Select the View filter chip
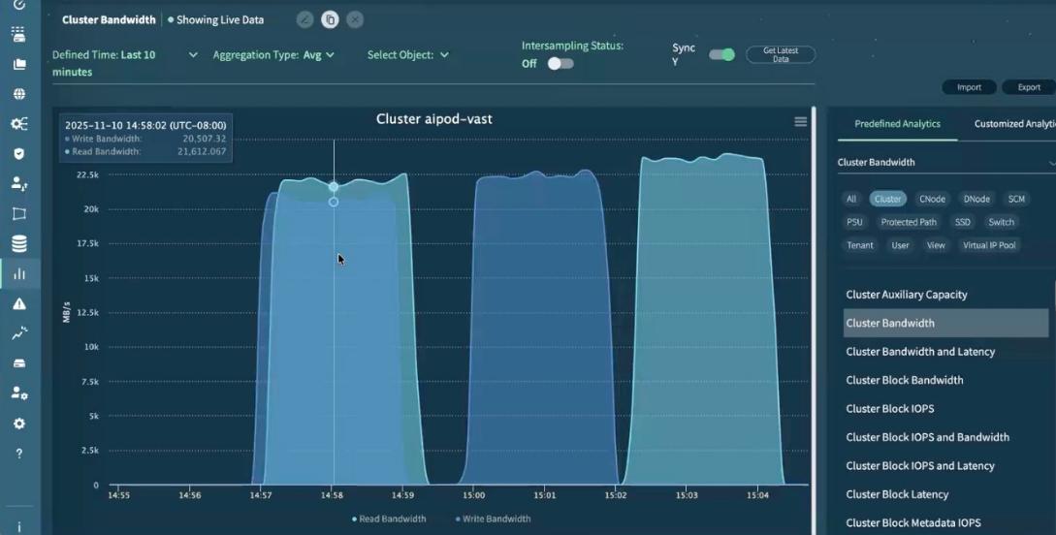Image resolution: width=1056 pixels, height=535 pixels. coord(936,245)
